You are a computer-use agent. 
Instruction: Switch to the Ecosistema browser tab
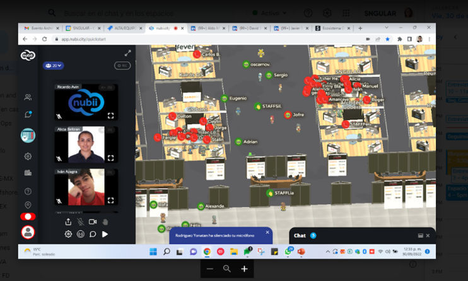pos(333,28)
